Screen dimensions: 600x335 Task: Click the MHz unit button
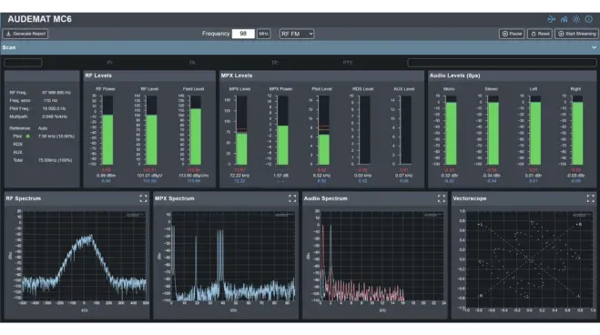point(264,34)
